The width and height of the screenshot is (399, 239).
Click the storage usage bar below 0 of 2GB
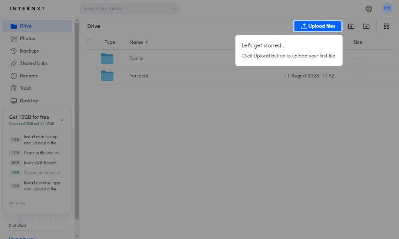(x=37, y=231)
